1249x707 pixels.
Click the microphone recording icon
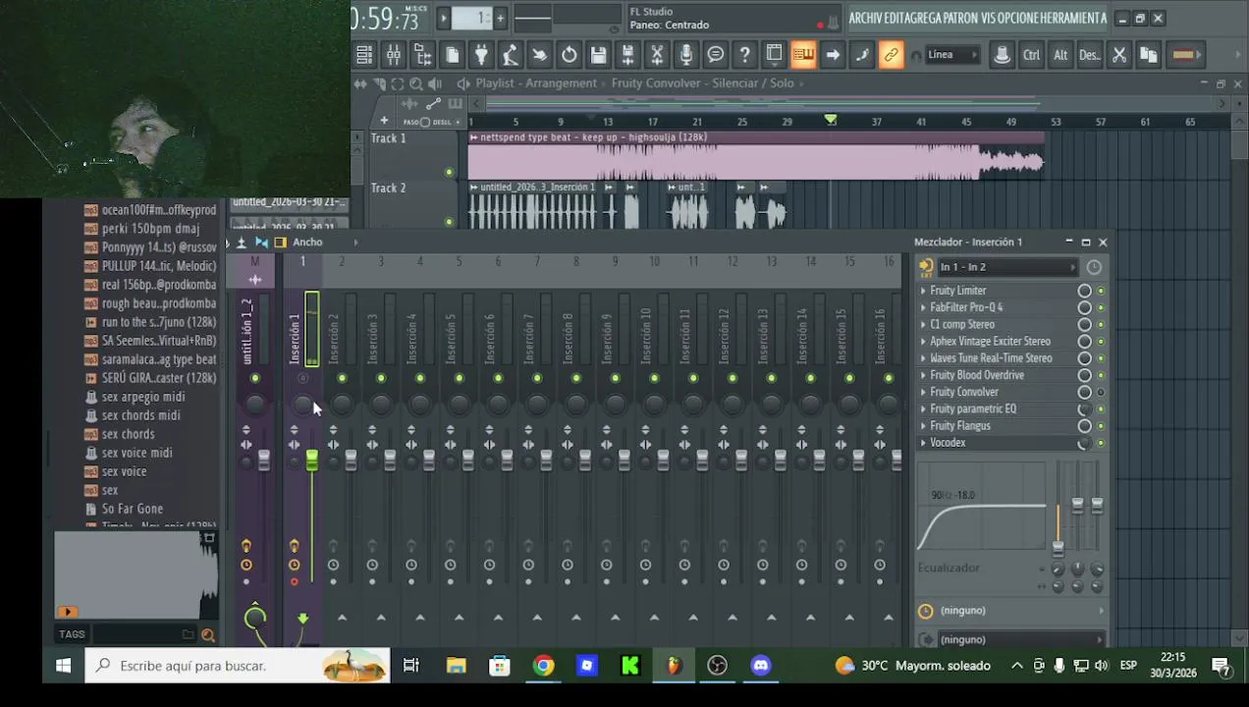tap(686, 55)
